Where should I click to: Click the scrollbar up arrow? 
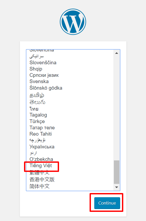[x=116, y=53]
